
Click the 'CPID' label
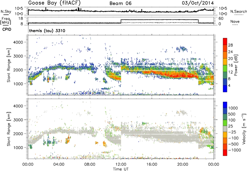click(x=7, y=29)
